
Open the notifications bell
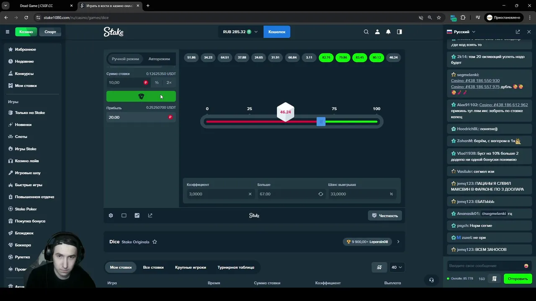[388, 32]
